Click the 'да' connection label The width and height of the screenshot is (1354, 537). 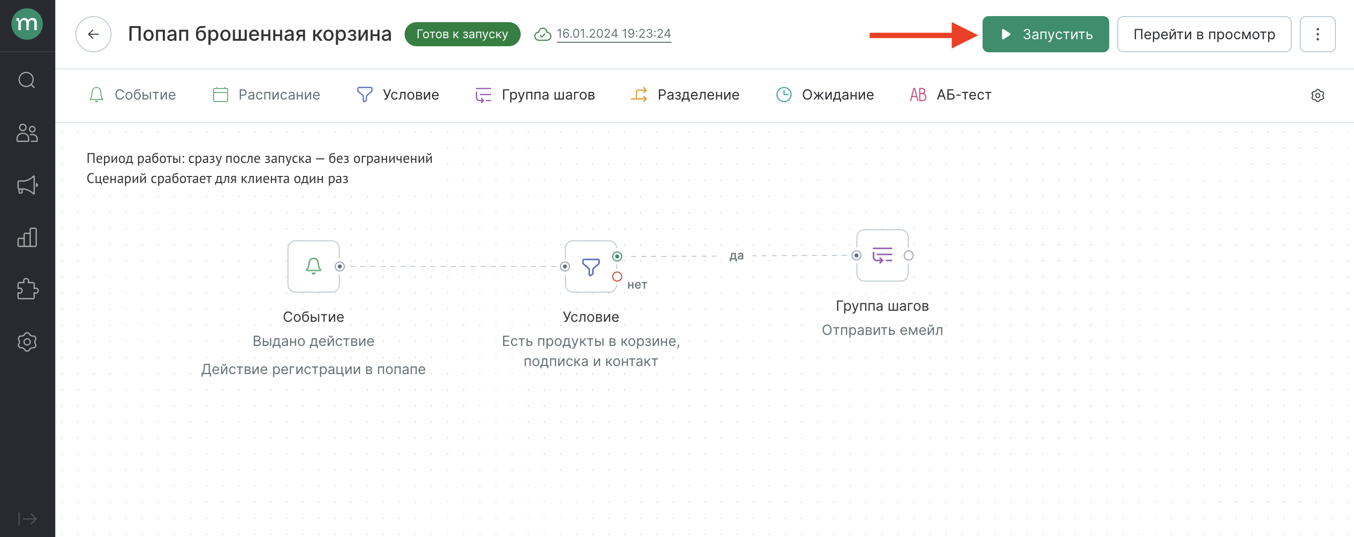pyautogui.click(x=736, y=255)
